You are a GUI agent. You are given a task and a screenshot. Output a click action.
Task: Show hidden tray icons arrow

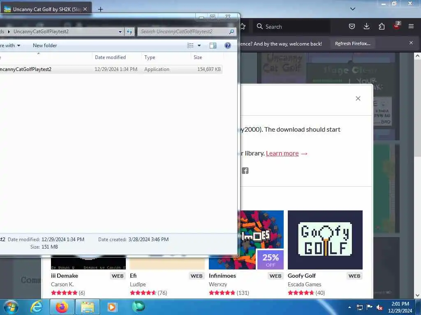pyautogui.click(x=349, y=308)
